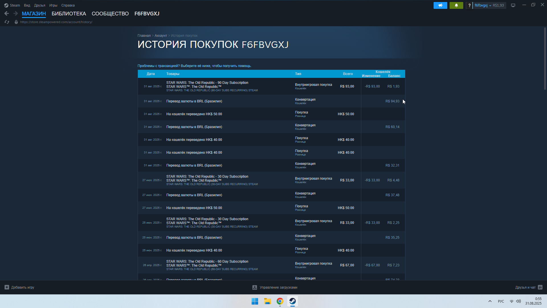Click the Изменение column header
Screen dimensions: 547x308
[371, 76]
